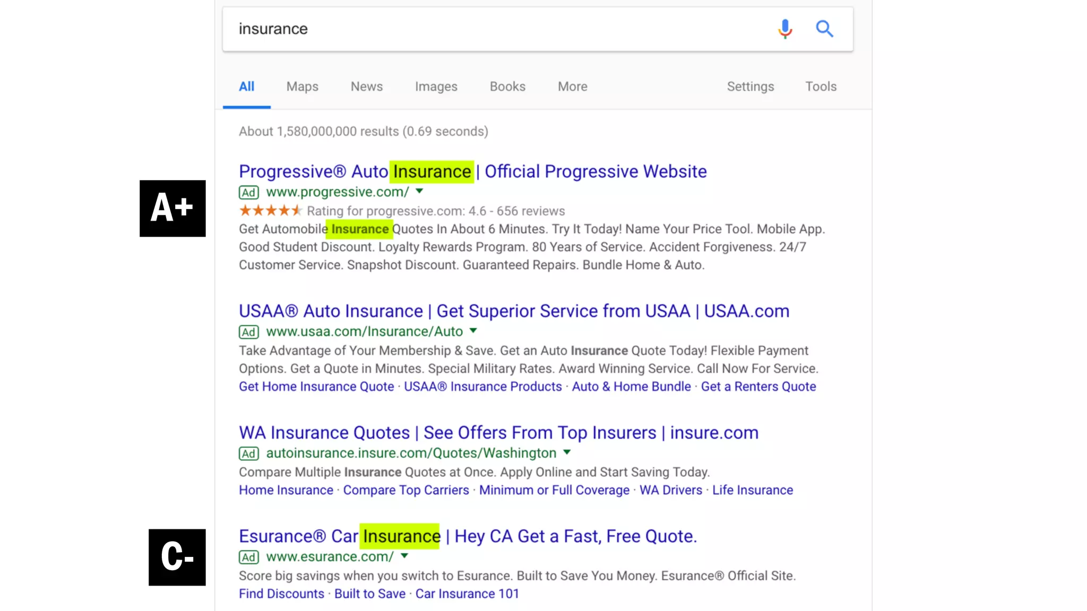
Task: Click the Ad badge beside usaa.com URL
Action: pyautogui.click(x=248, y=332)
